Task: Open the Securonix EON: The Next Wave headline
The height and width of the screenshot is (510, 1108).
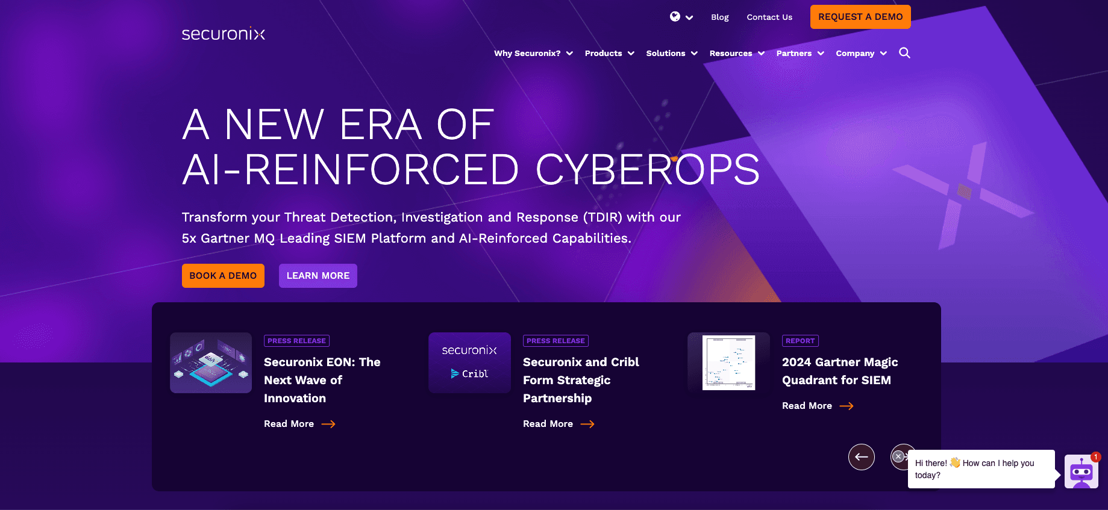Action: (322, 380)
